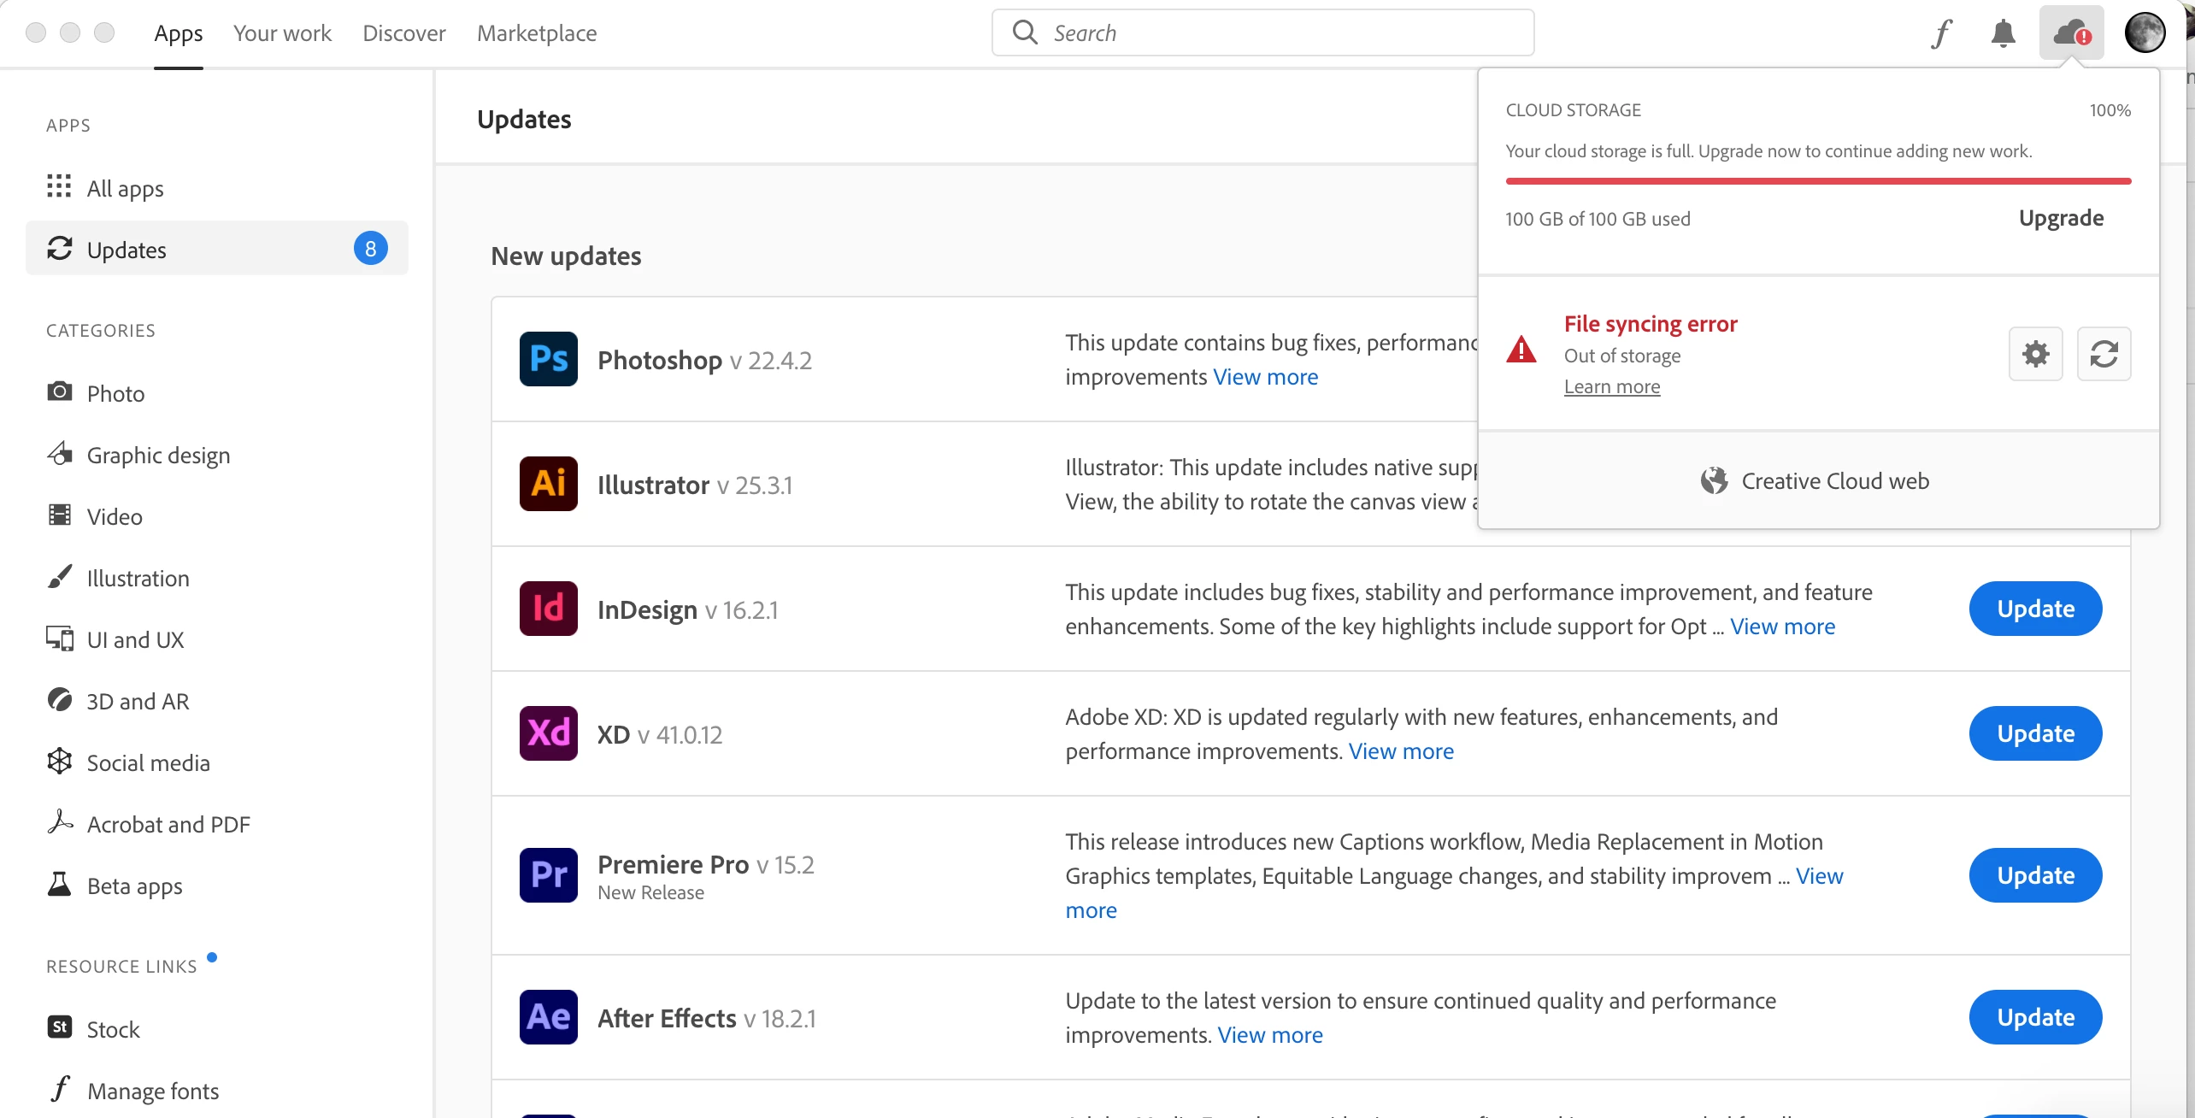Open the profile avatar menu

point(2145,33)
